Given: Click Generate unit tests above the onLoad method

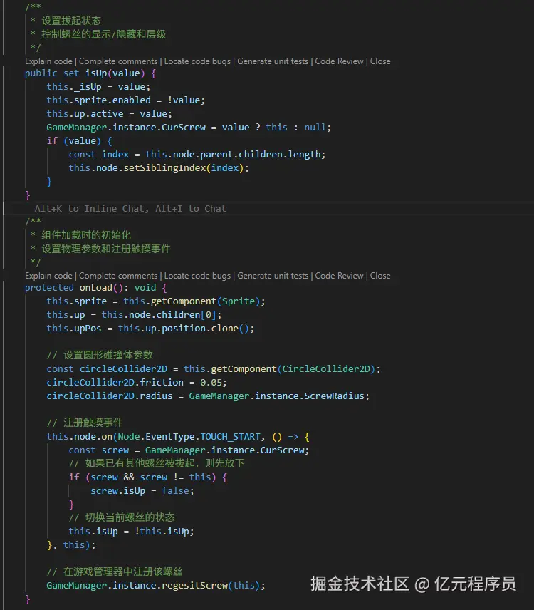Looking at the screenshot, I should [273, 276].
